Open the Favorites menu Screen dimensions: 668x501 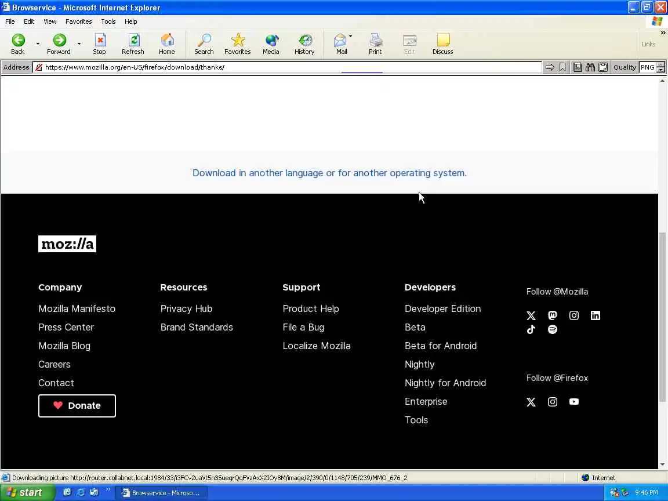(78, 21)
